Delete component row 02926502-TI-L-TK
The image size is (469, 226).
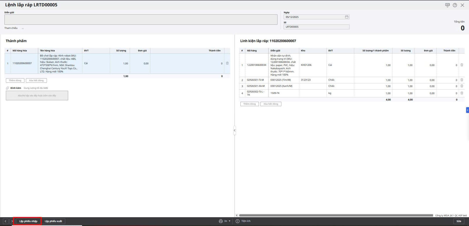pyautogui.click(x=462, y=93)
